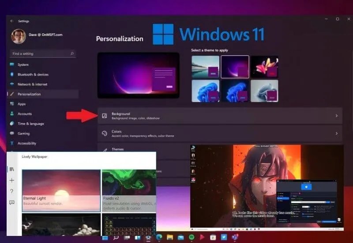Screen dimensions: 353x243
Task: Click the question mark help icon in Lively
Action: (12, 191)
